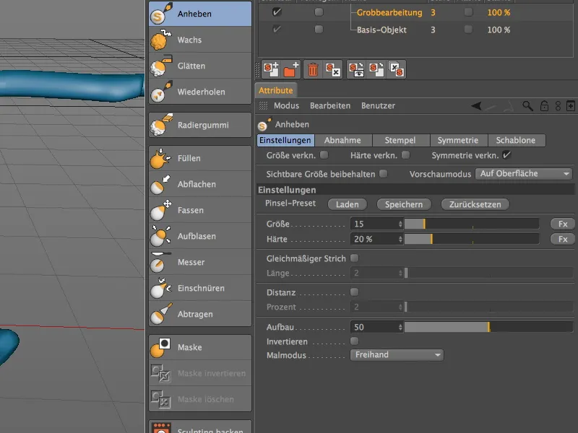Select the Fassen sculpt tool
The height and width of the screenshot is (433, 578).
click(200, 210)
